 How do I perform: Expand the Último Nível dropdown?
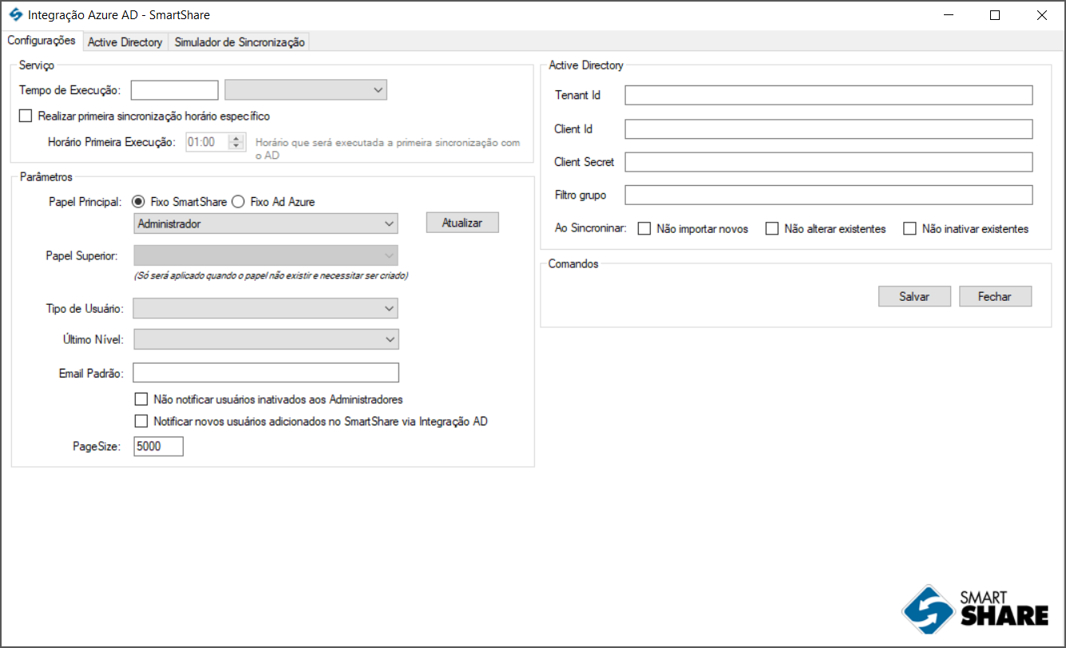click(266, 339)
